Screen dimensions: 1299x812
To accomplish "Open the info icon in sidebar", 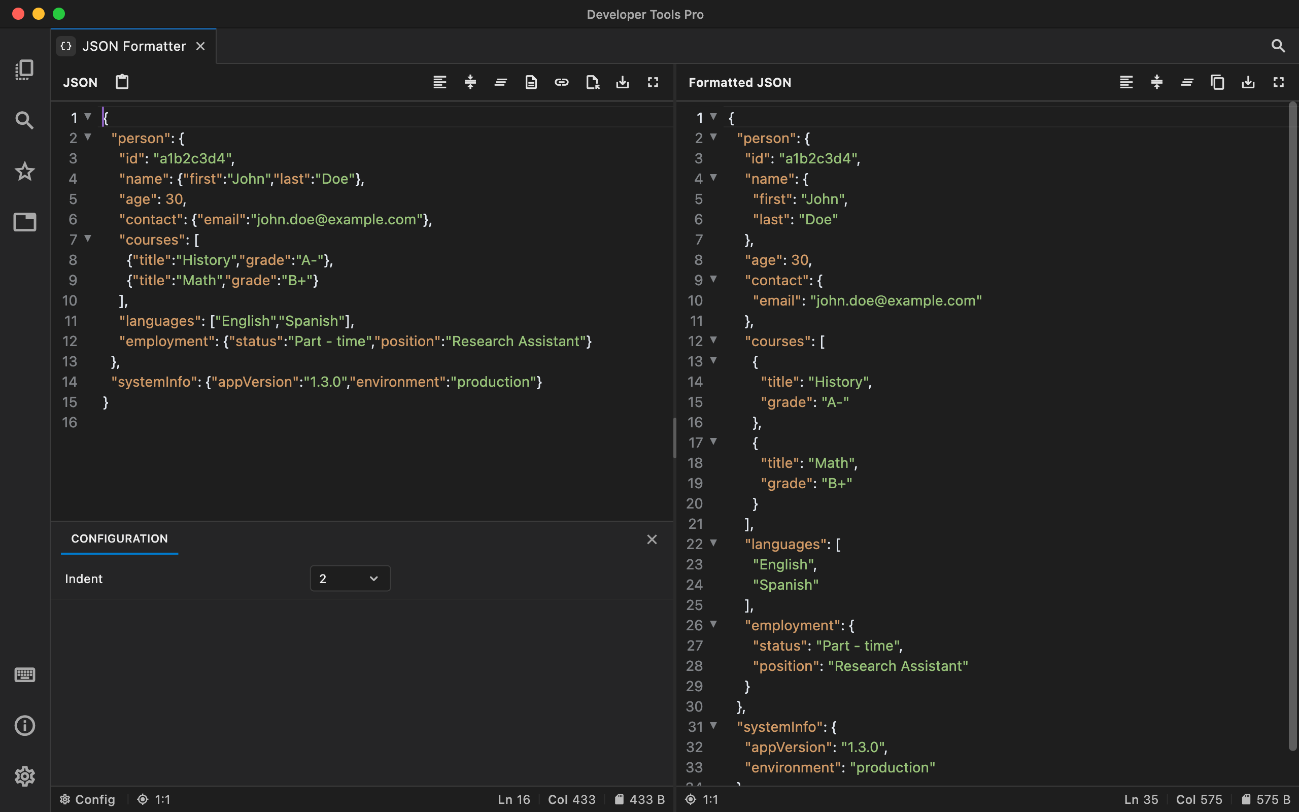I will [25, 726].
